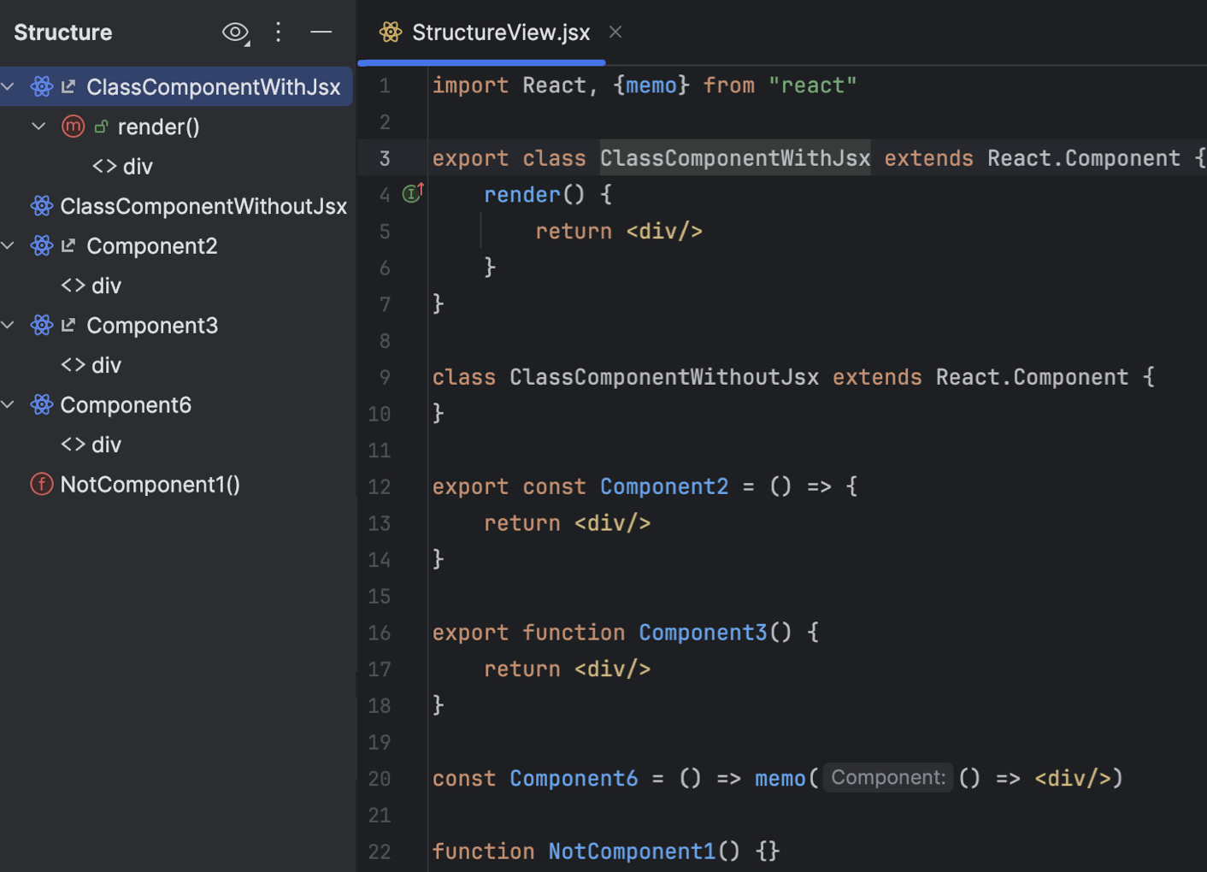The width and height of the screenshot is (1207, 872).
Task: Click the unlocked padlock icon beside render()
Action: (102, 126)
